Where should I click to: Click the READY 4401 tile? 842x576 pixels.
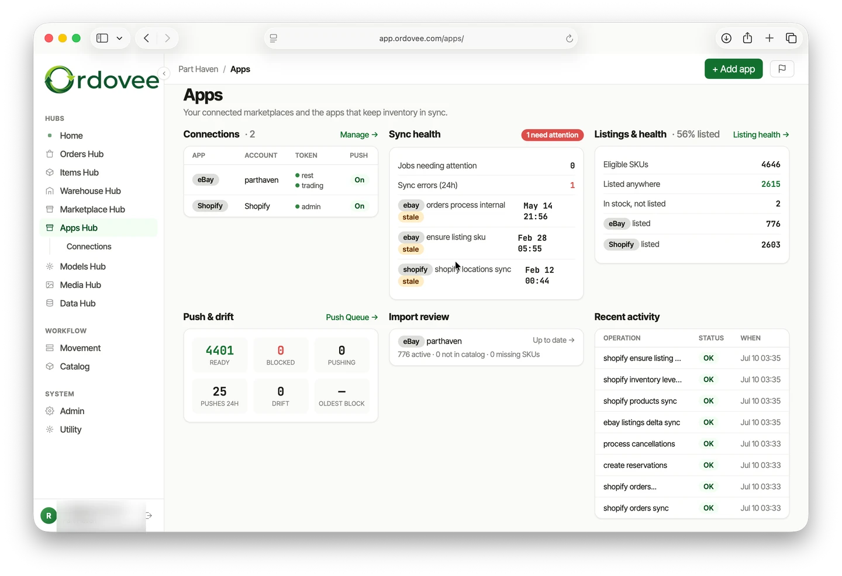[220, 355]
